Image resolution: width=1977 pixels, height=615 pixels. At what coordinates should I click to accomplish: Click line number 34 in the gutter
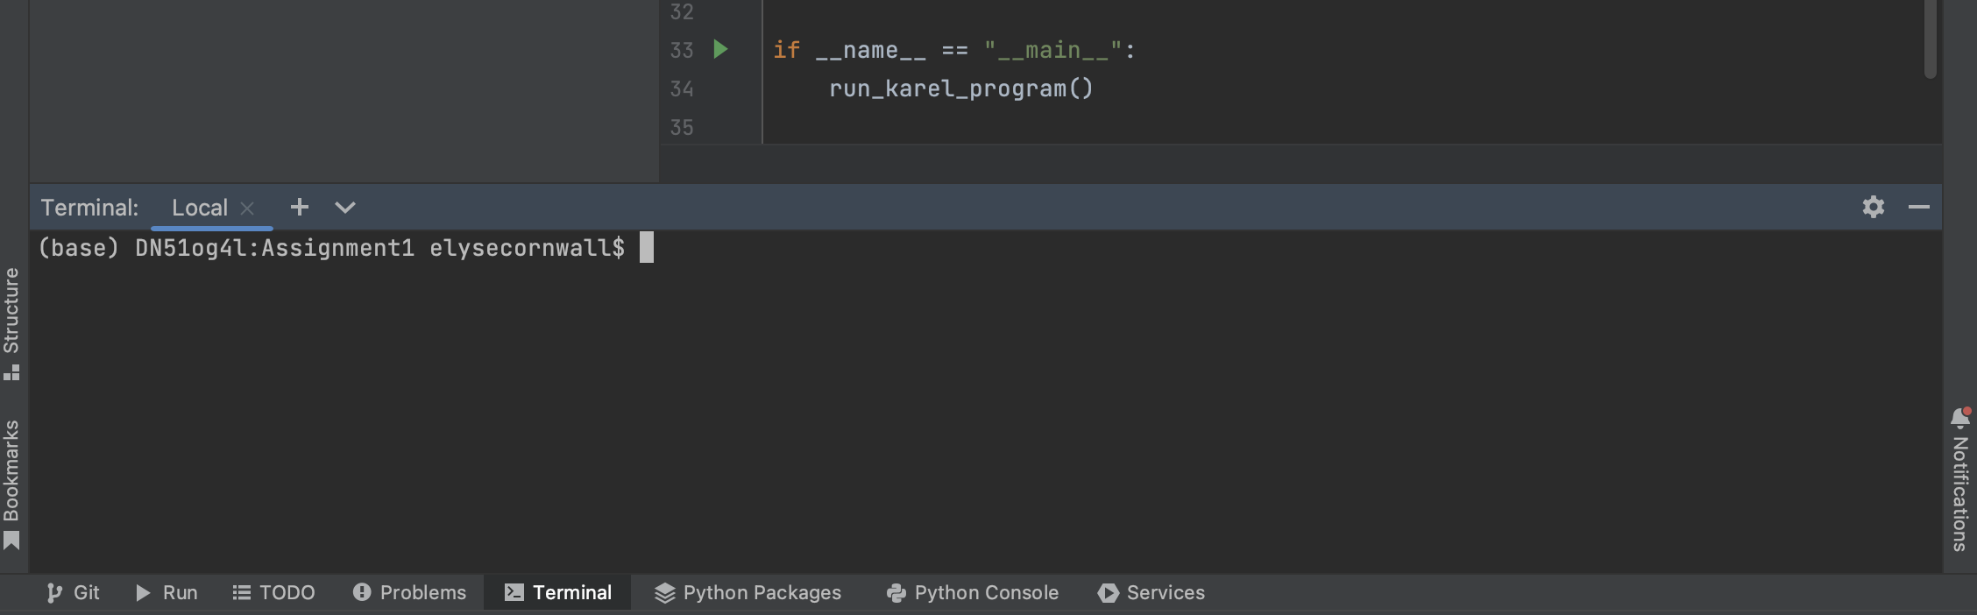682,88
